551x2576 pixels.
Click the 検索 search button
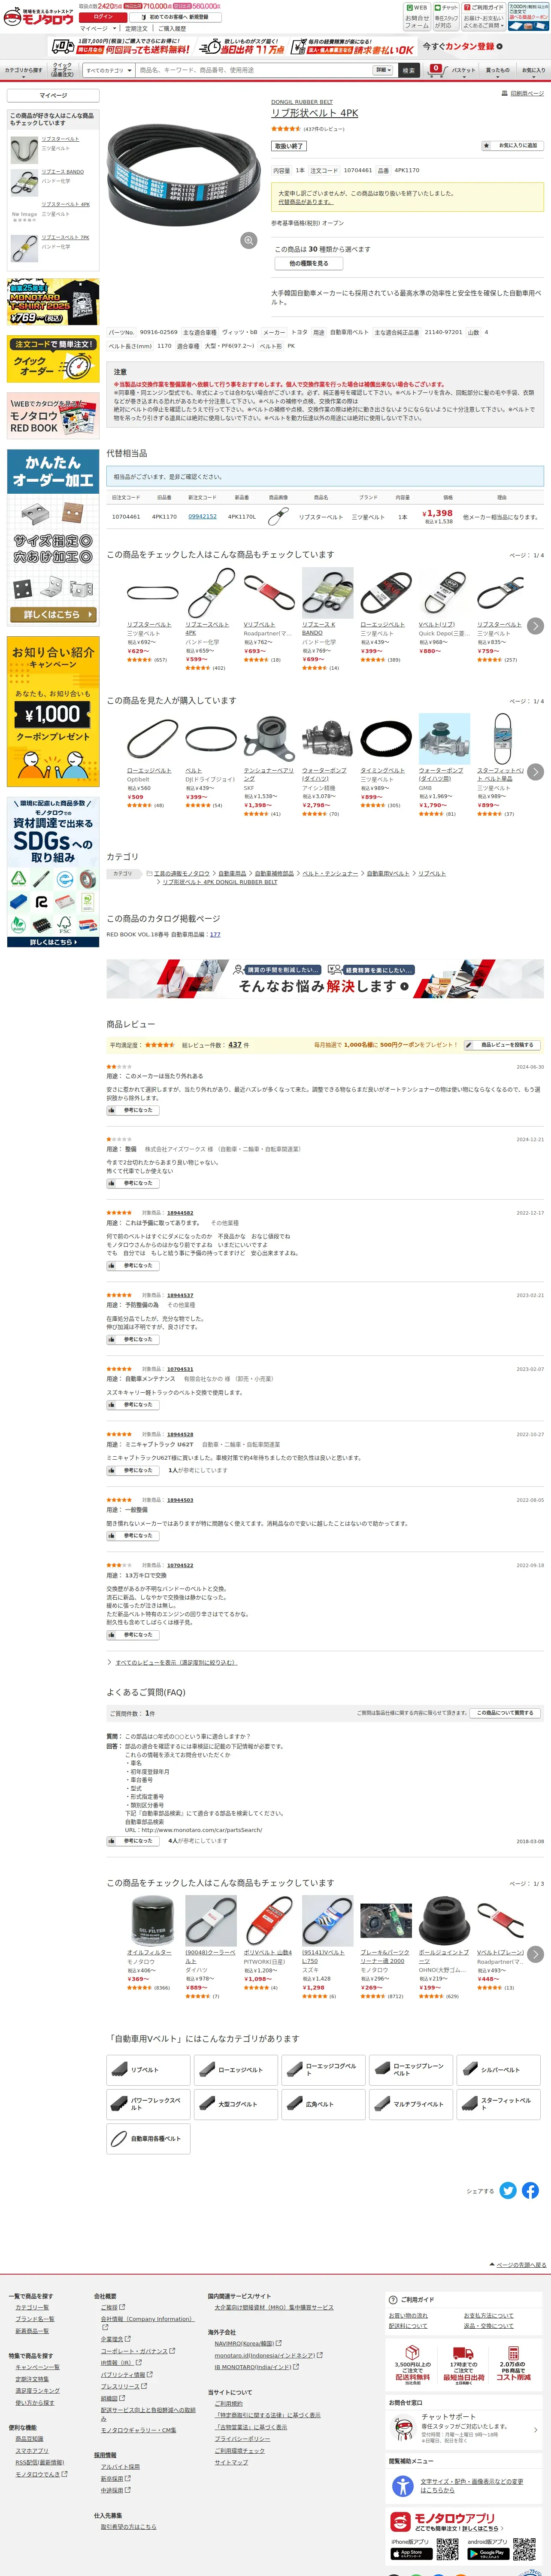(408, 70)
